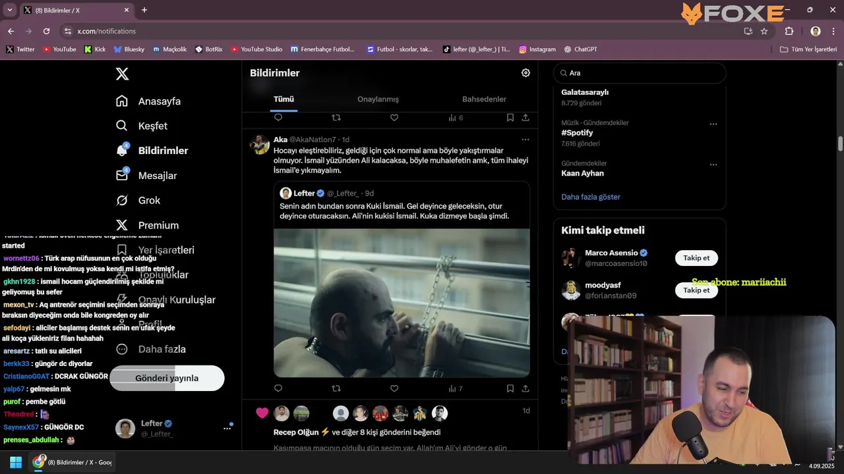Open Kaan Ayhan trending topic
The height and width of the screenshot is (474, 844).
pyautogui.click(x=582, y=173)
